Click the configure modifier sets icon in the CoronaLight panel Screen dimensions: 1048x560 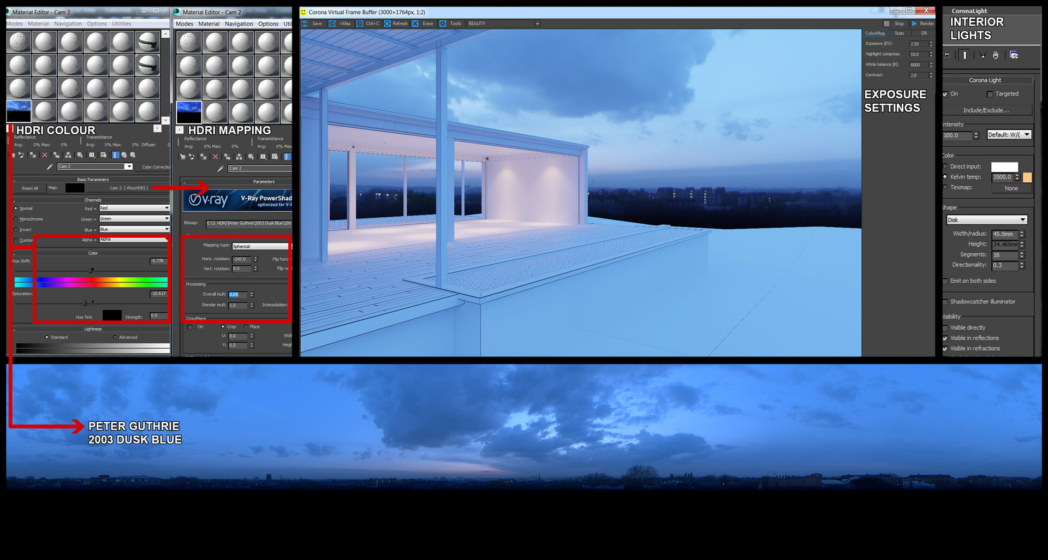pos(1014,55)
